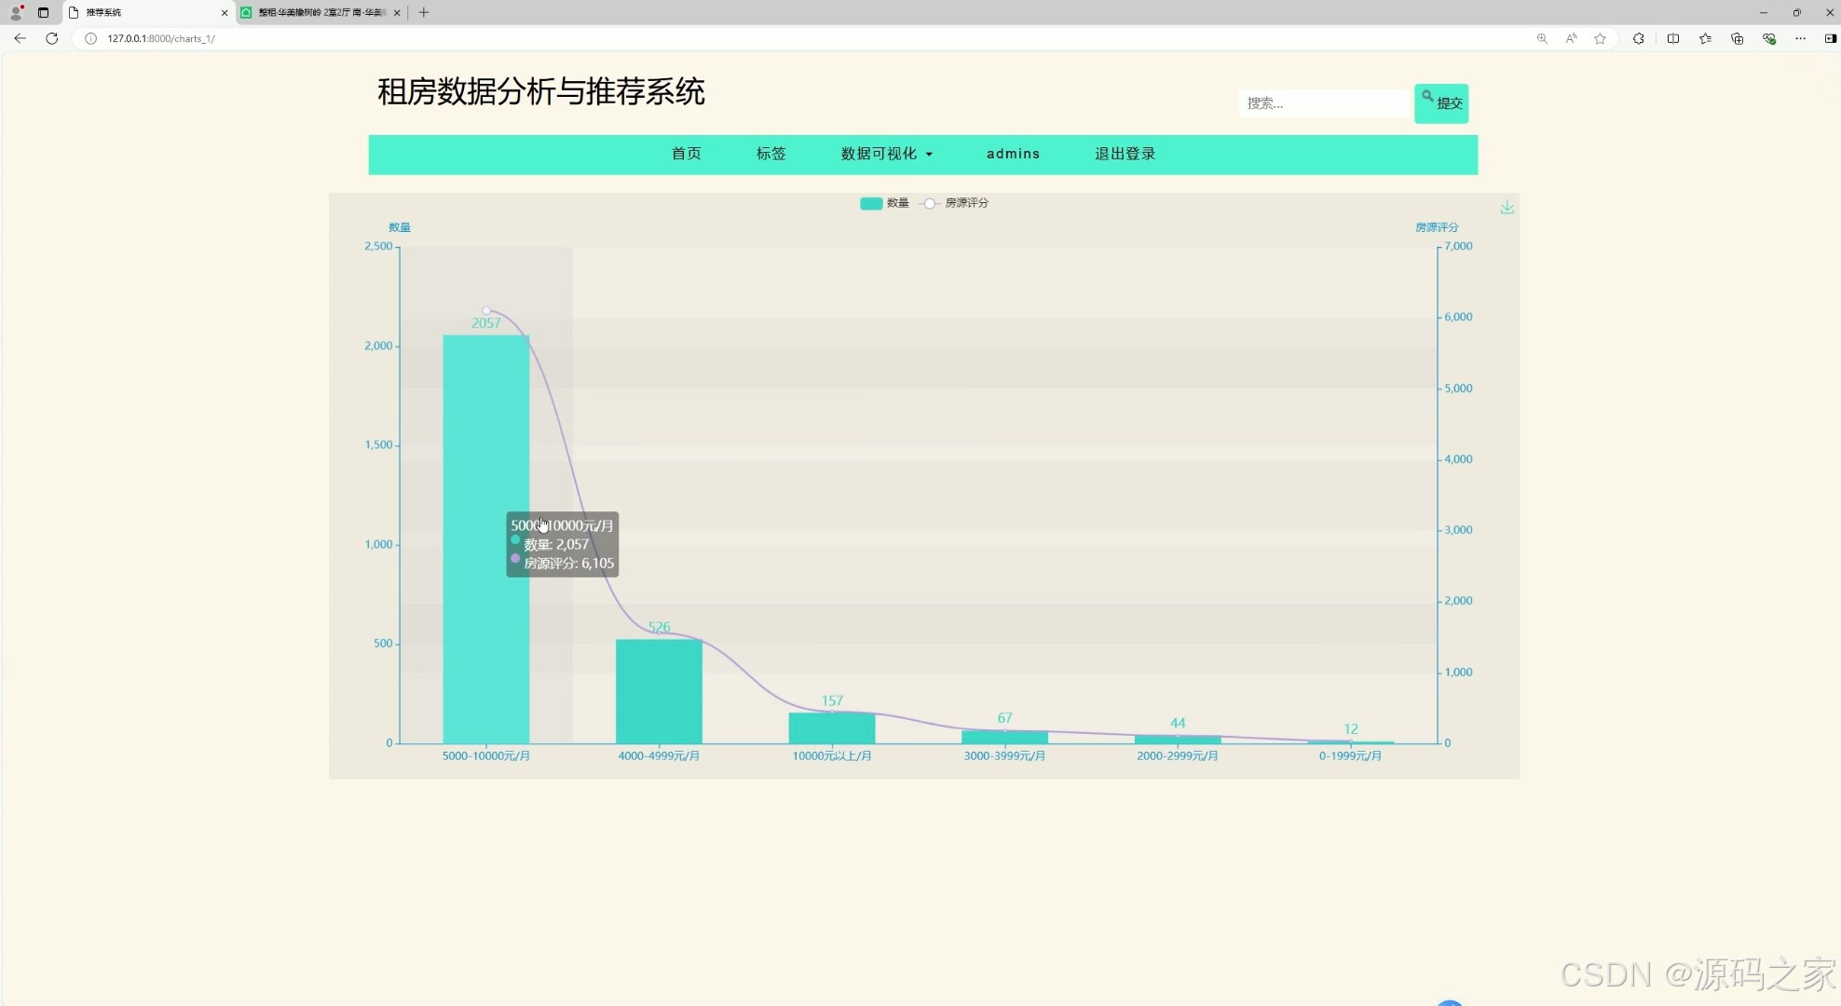Click the 搜索 input field
Viewport: 1841px width, 1006px height.
1323,103
